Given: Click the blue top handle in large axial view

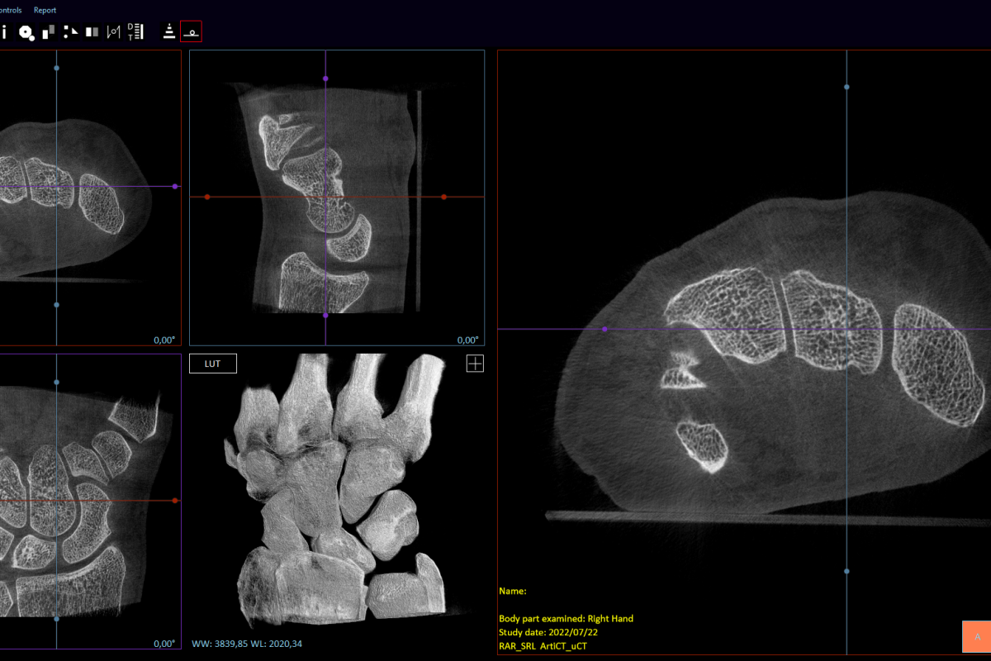Looking at the screenshot, I should [x=846, y=87].
